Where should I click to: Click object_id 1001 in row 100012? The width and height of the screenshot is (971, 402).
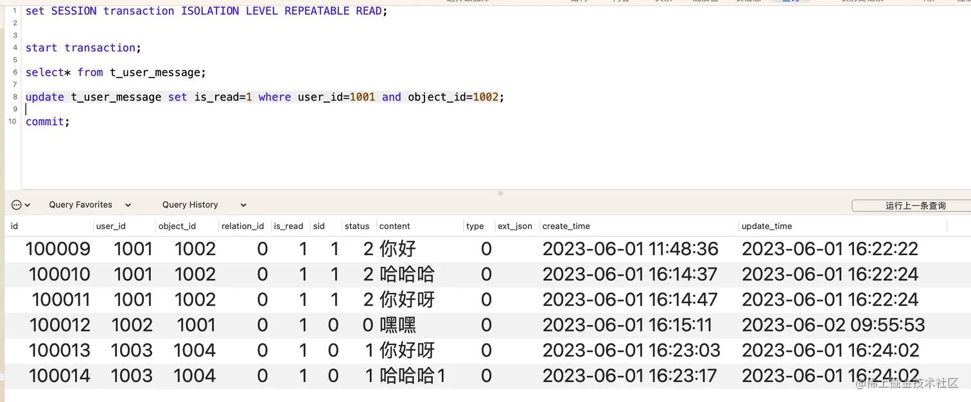click(x=196, y=325)
